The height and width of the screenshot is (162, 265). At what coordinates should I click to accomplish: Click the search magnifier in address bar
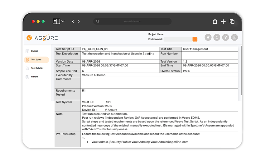pyautogui.click(x=98, y=21)
